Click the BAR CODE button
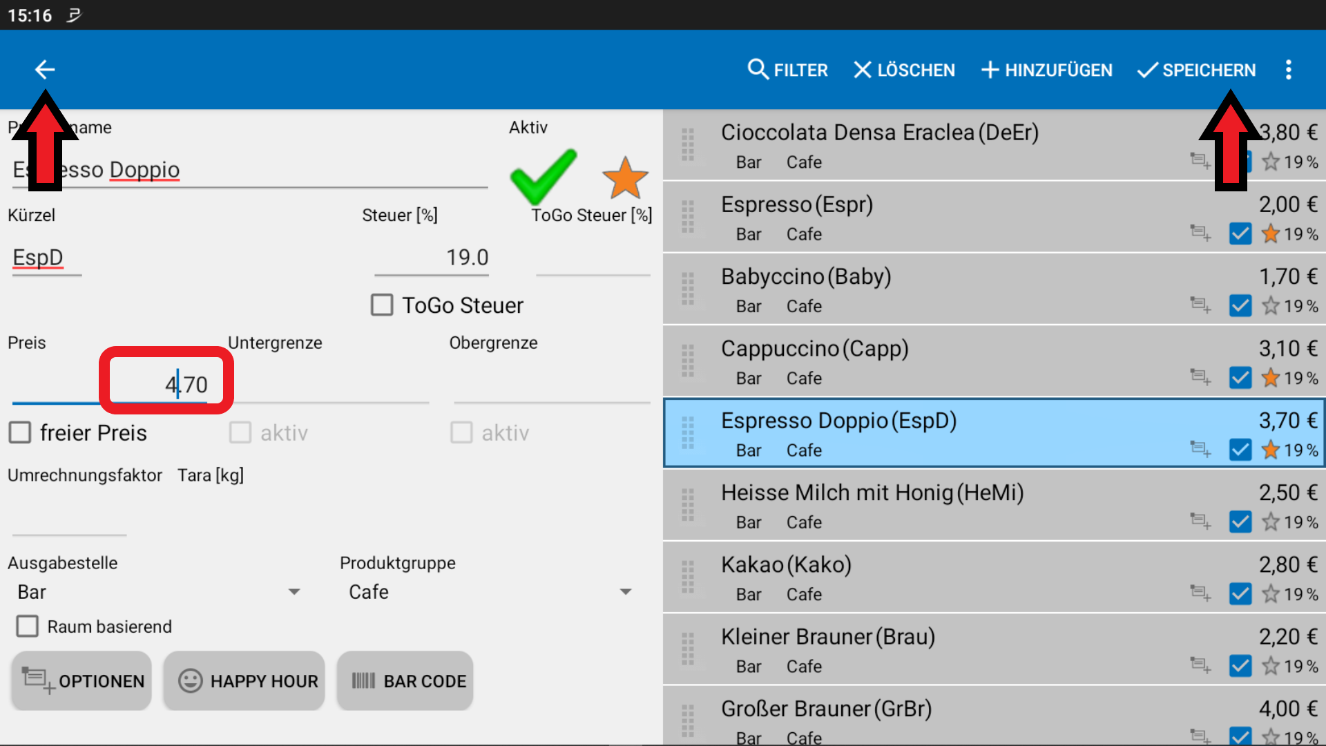The height and width of the screenshot is (746, 1326). point(405,681)
